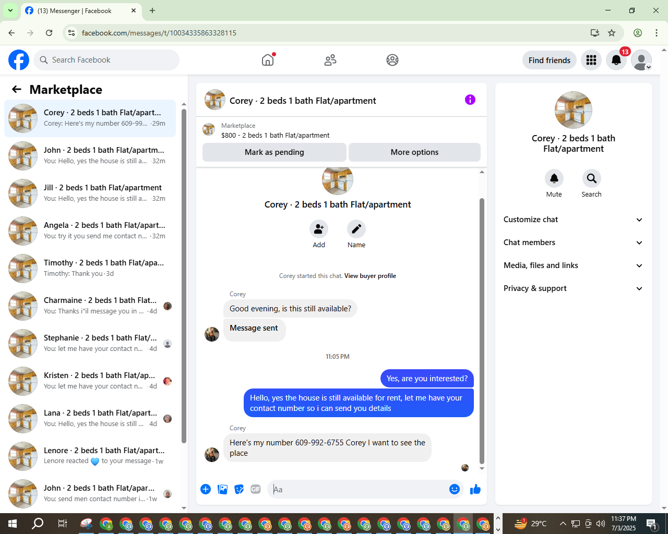This screenshot has height=534, width=668.
Task: Click Corey's large listing thumbnail in right panel
Action: [x=574, y=110]
